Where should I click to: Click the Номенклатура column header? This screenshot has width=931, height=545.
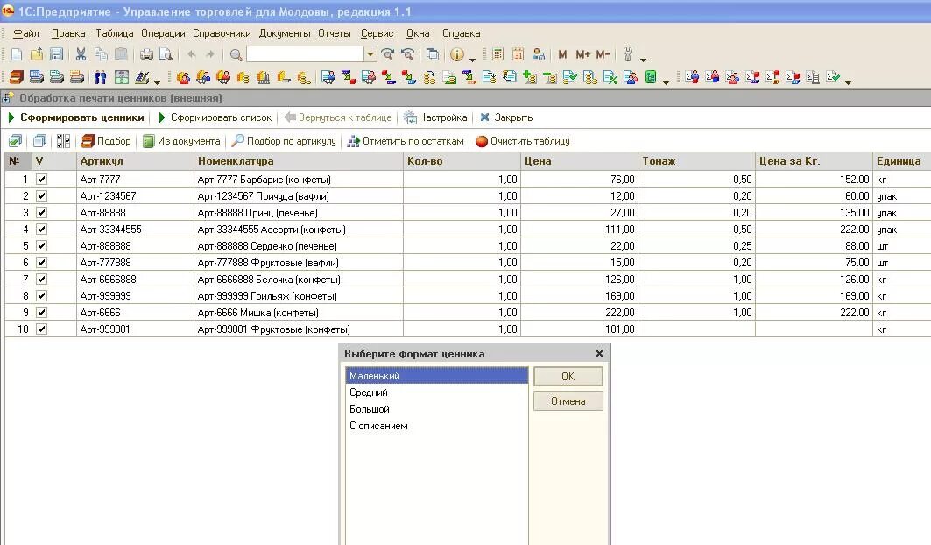298,161
